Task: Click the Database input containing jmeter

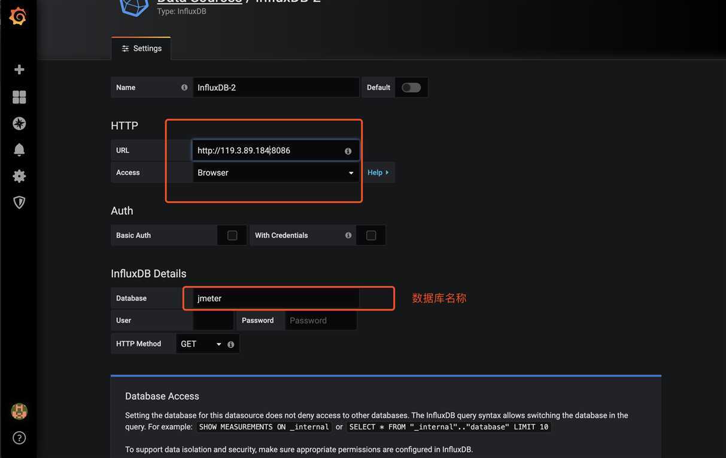Action: 276,298
